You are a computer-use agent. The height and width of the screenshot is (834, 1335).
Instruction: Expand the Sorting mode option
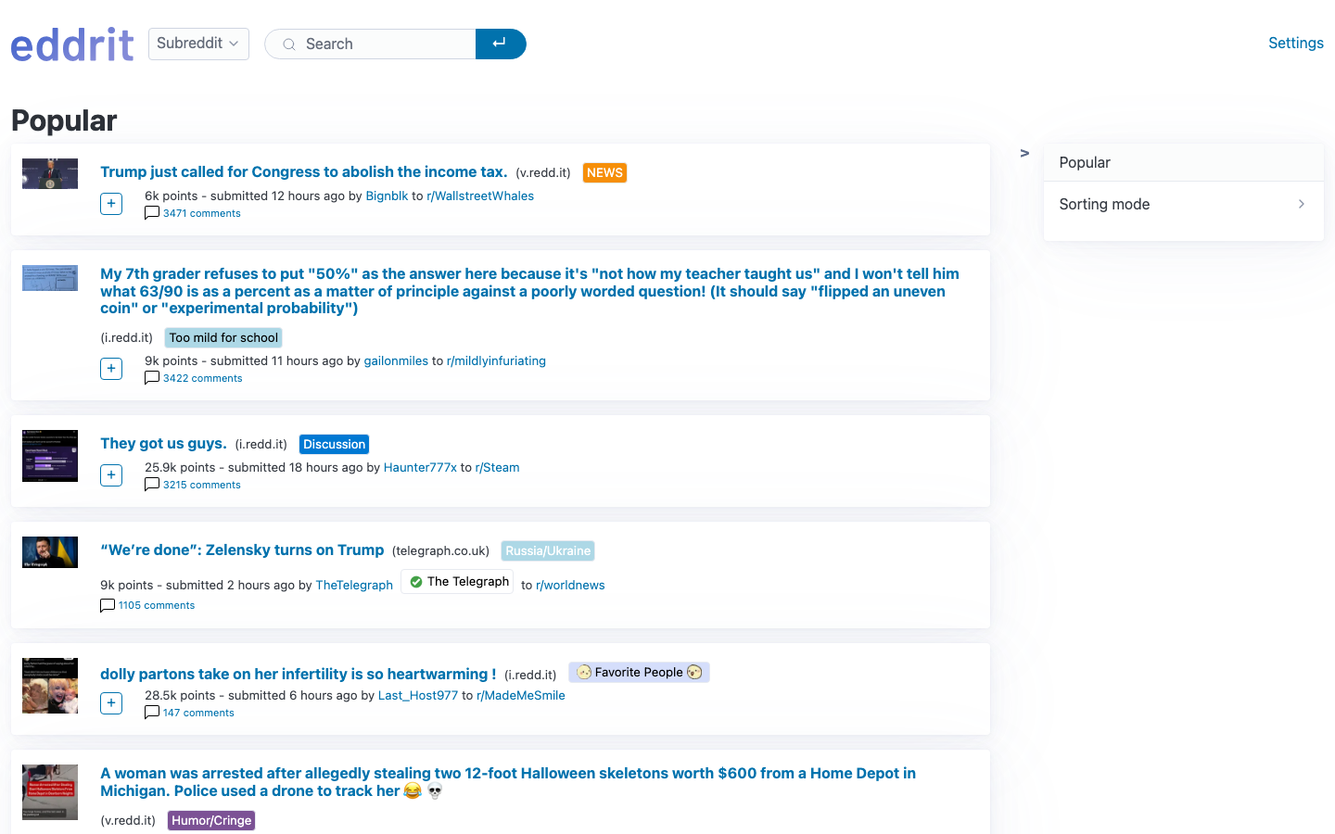coord(1183,204)
